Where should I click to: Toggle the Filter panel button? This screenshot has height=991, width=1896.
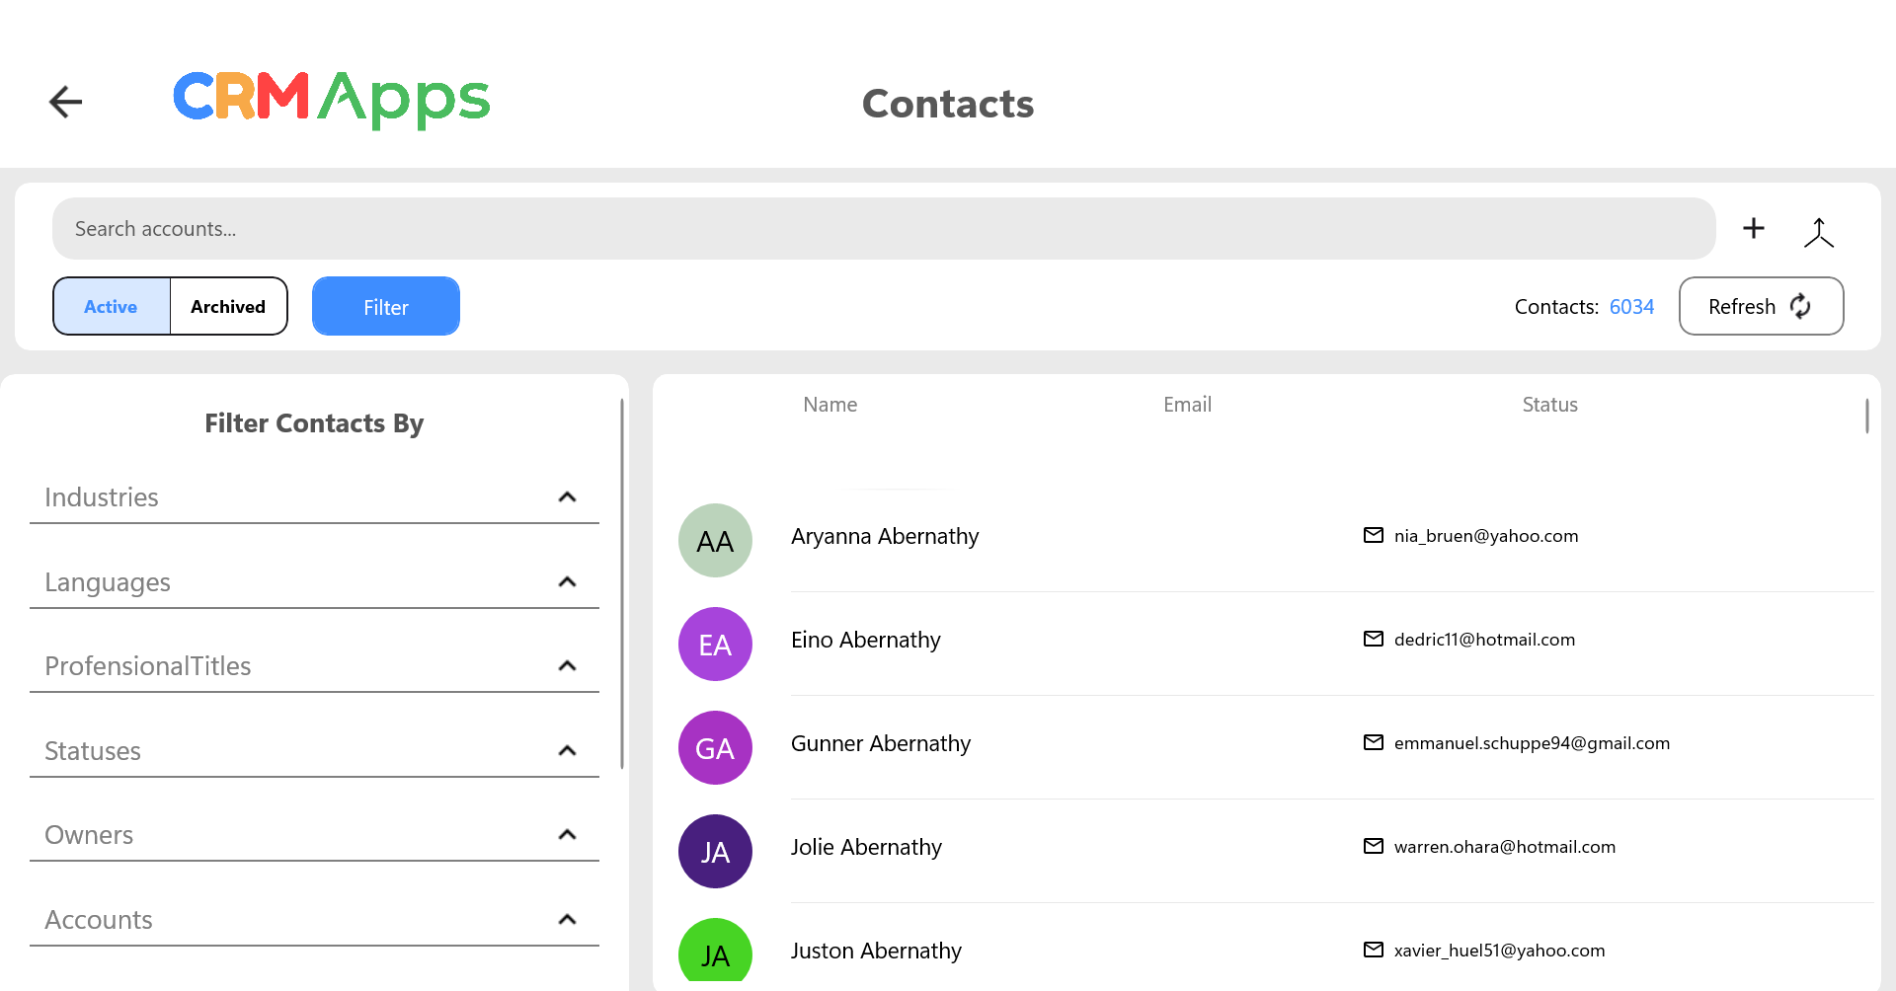(385, 307)
